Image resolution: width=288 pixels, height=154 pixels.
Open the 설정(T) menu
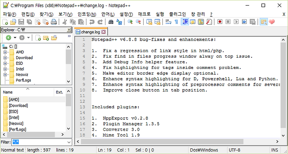coord(126,14)
